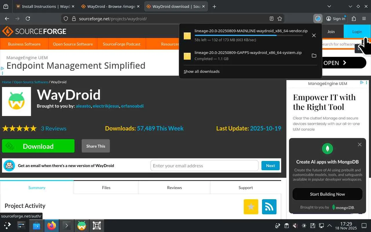Image resolution: width=371 pixels, height=232 pixels.
Task: Open contributor erfanoabdi's profile
Action: point(132,106)
